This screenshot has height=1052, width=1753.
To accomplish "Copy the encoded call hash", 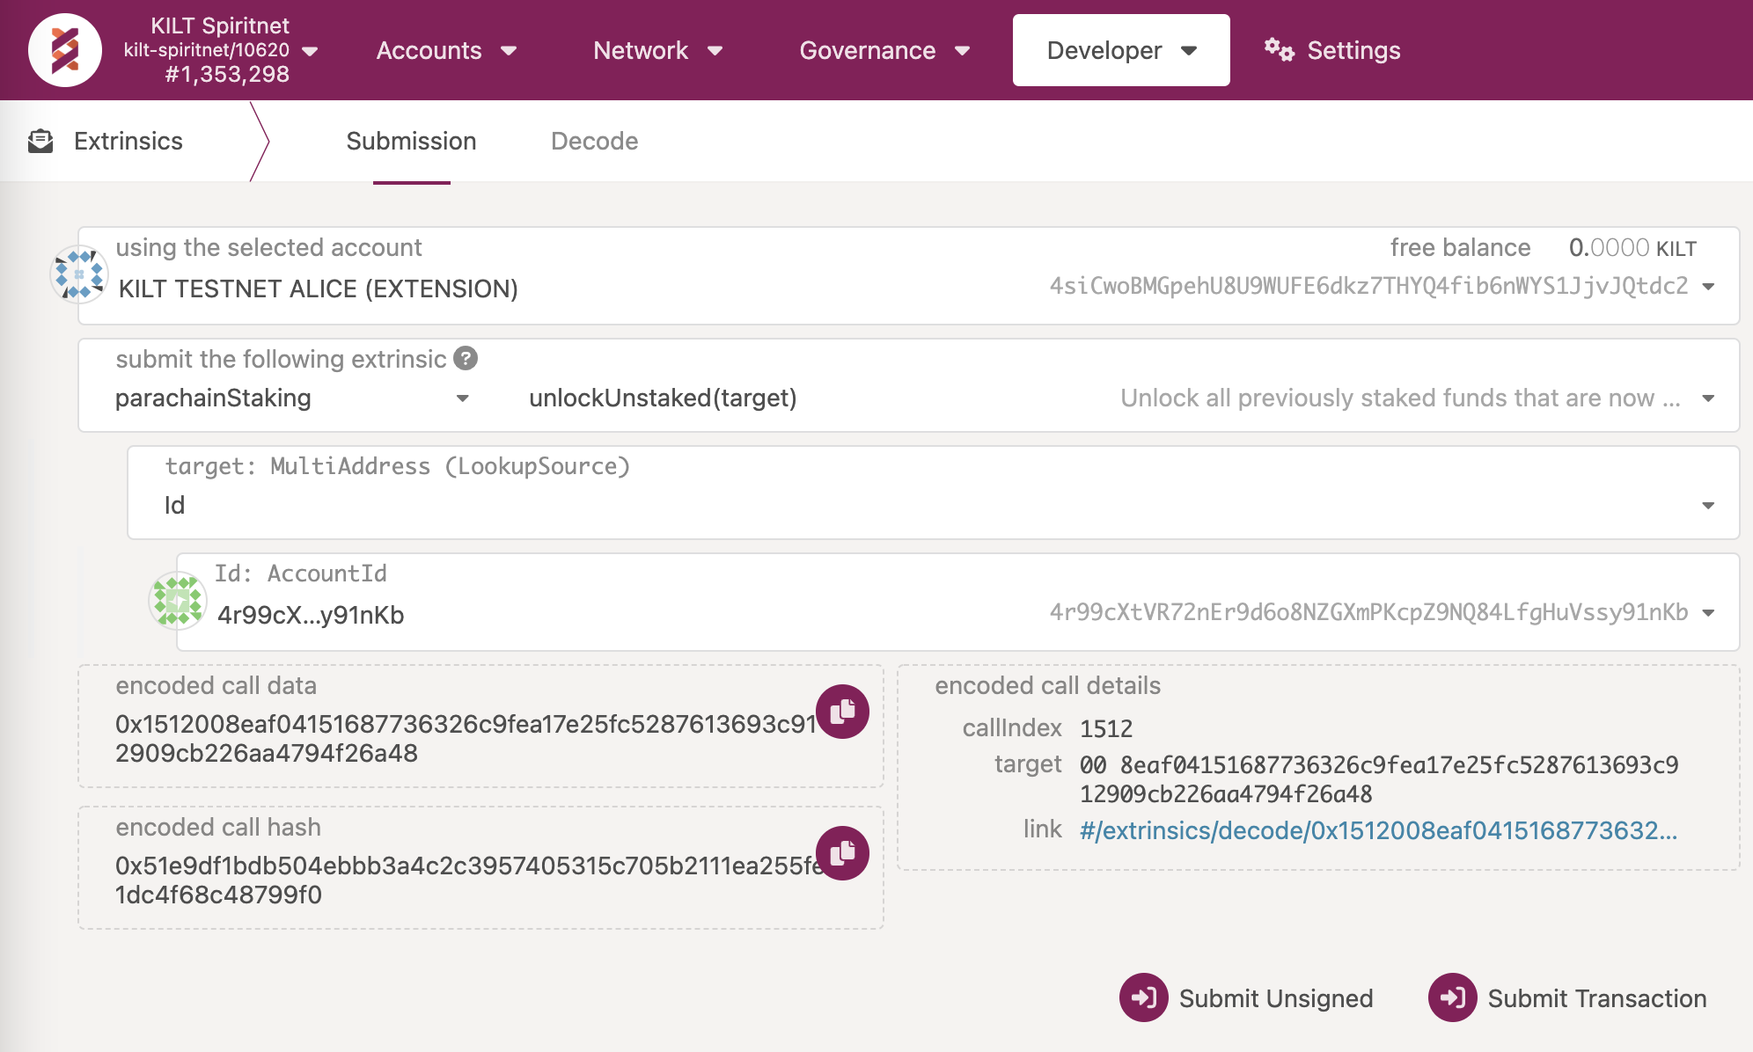I will 842,852.
